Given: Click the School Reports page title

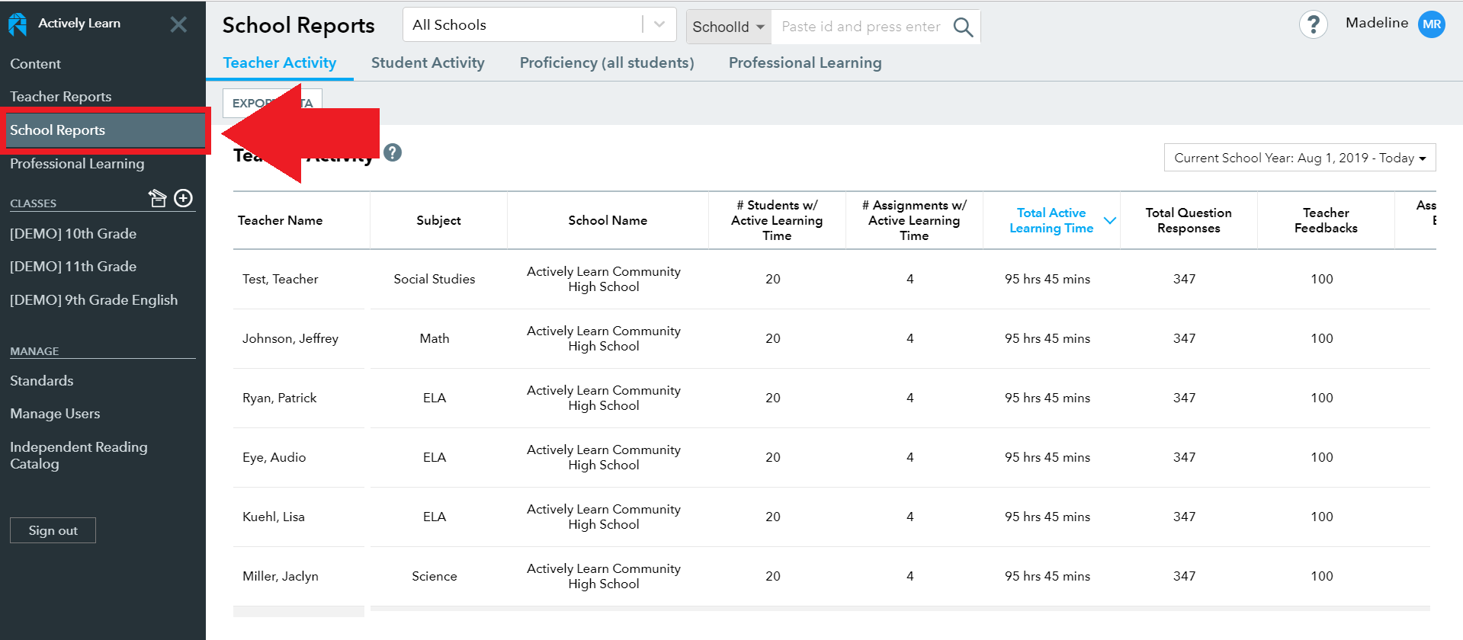Looking at the screenshot, I should click(299, 25).
